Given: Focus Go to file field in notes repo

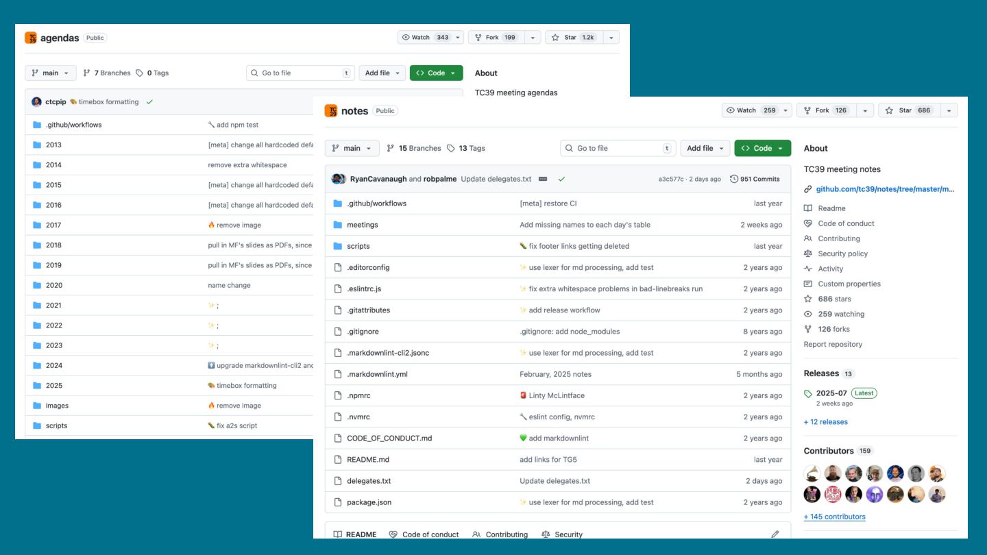Looking at the screenshot, I should pyautogui.click(x=618, y=148).
